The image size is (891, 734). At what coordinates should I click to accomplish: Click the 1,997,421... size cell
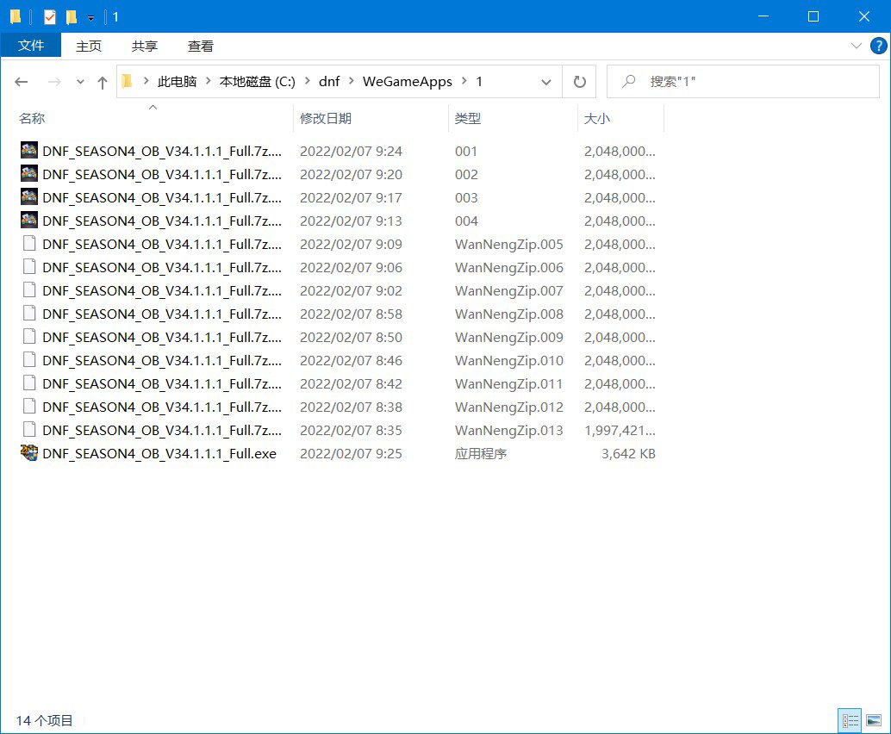[620, 431]
